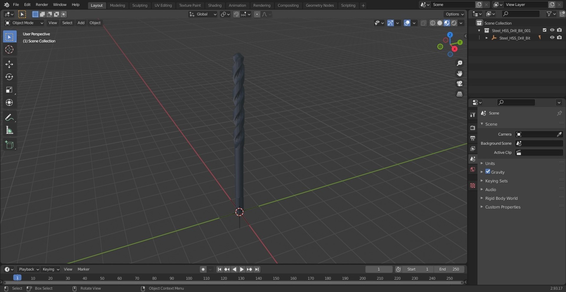Toggle proportional editing
This screenshot has width=566, height=292.
click(257, 14)
